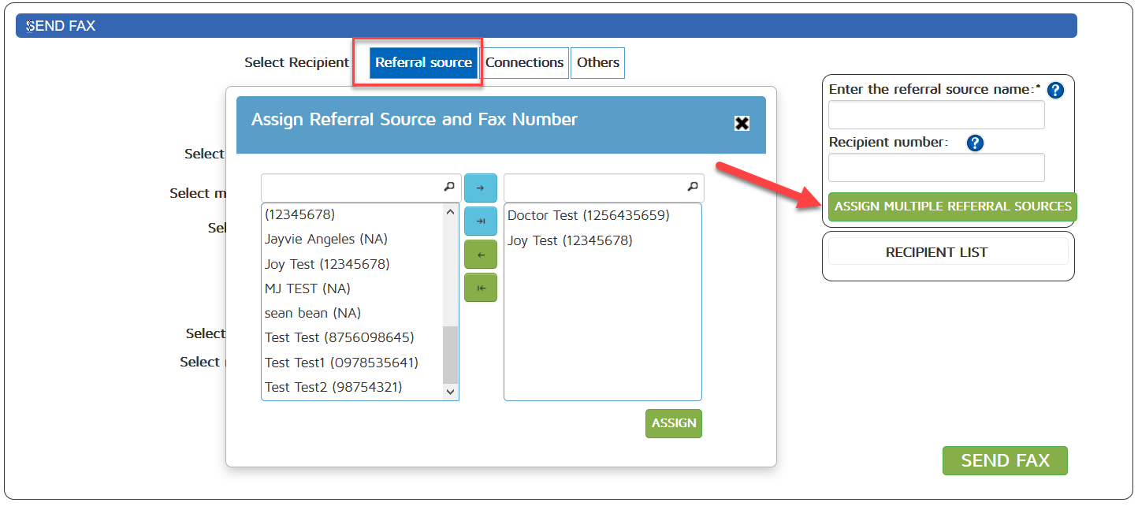Click search magnifier in left list filter
1138x506 pixels.
[448, 188]
